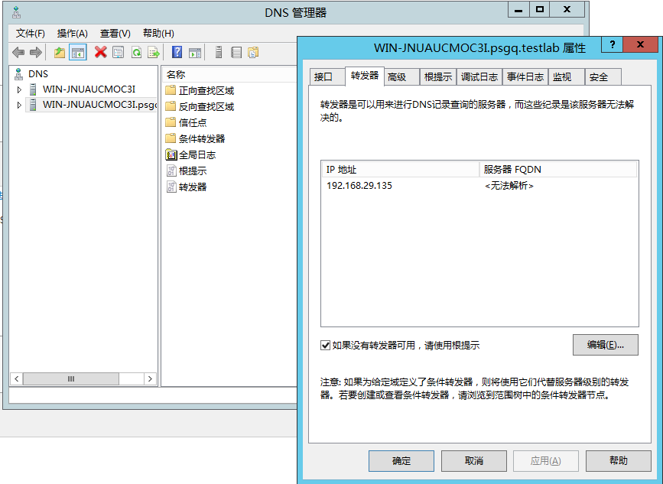Click the back arrow in the toolbar

[18, 52]
